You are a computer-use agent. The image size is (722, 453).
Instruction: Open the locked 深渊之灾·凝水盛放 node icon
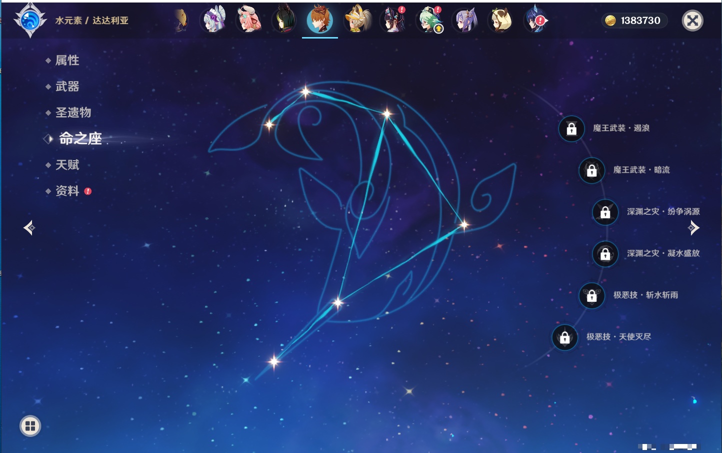click(x=605, y=254)
